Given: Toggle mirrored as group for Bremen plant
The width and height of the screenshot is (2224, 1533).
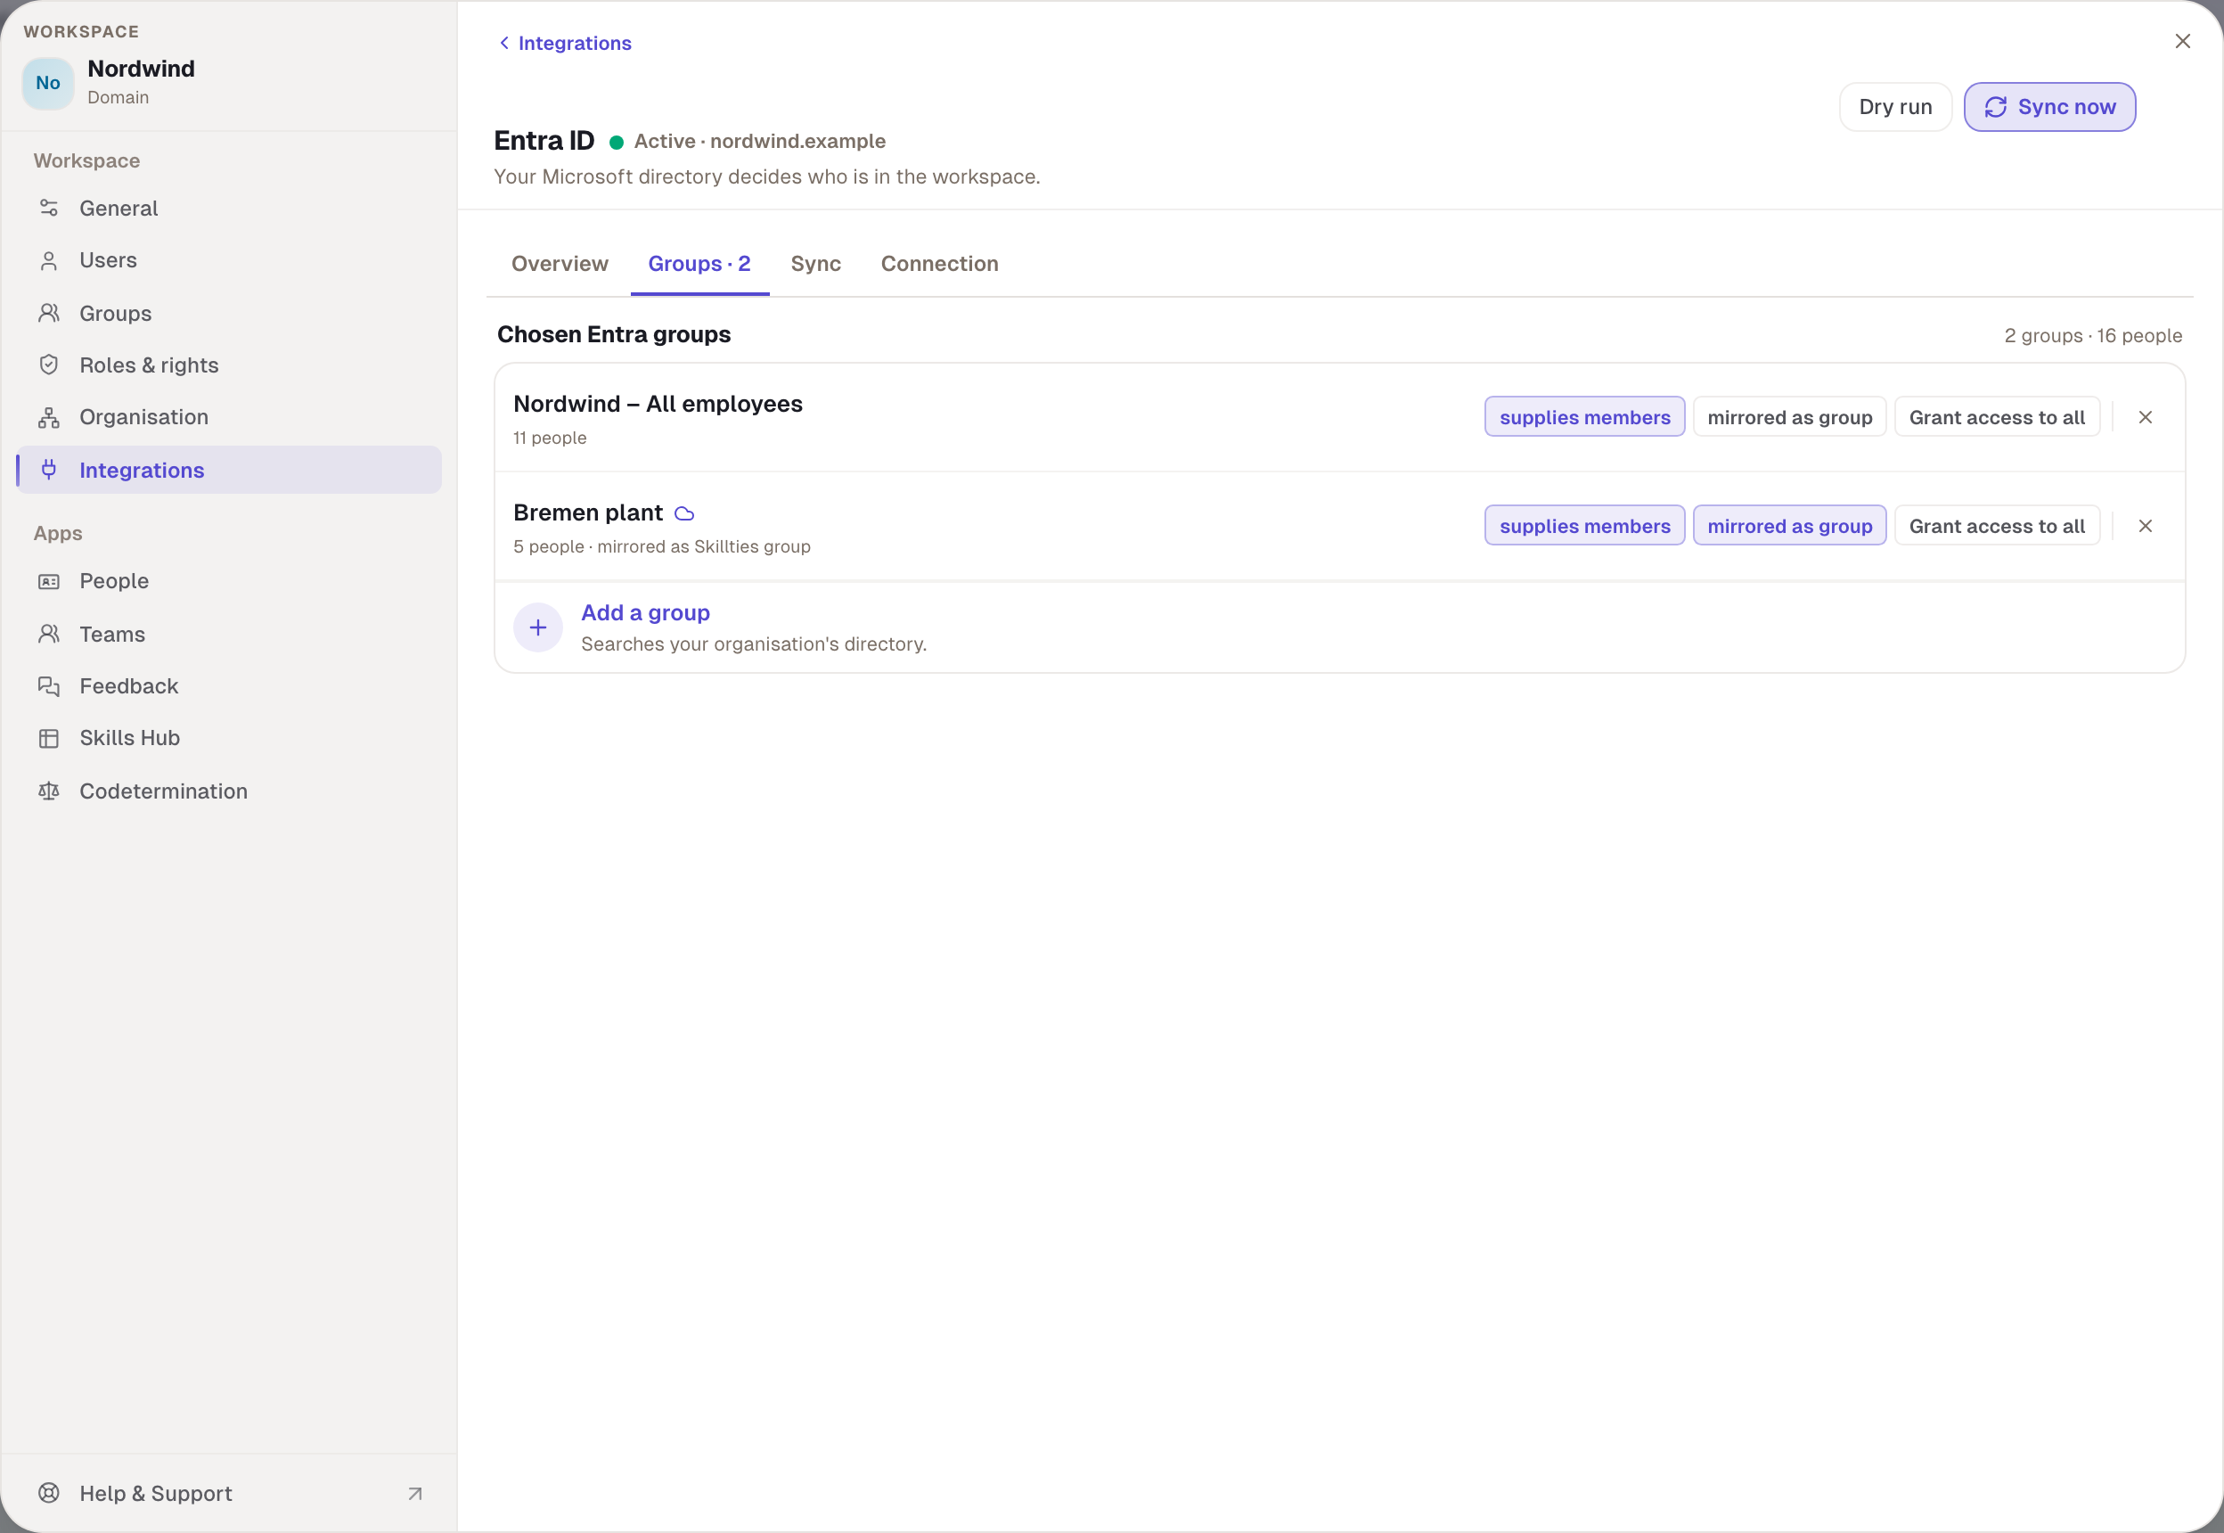Looking at the screenshot, I should 1790,525.
